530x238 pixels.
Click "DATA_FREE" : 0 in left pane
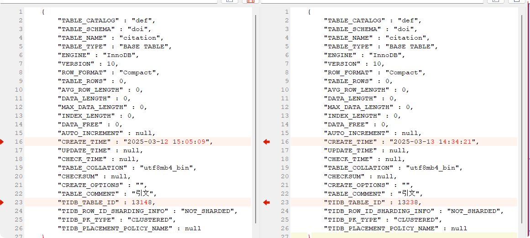point(90,124)
